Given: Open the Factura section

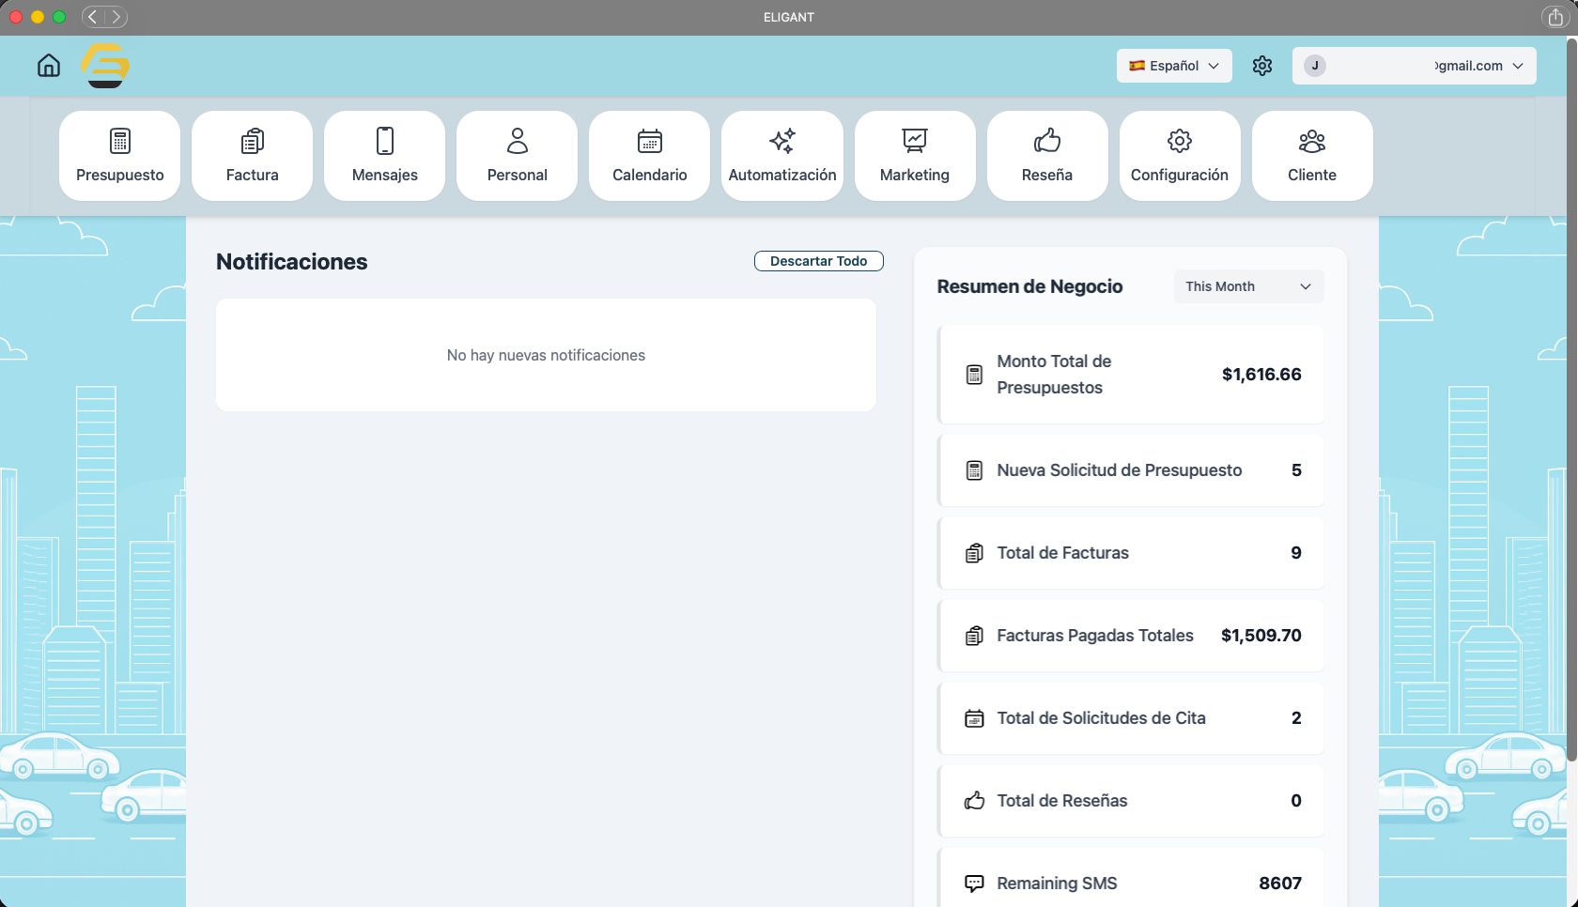Looking at the screenshot, I should (x=252, y=156).
